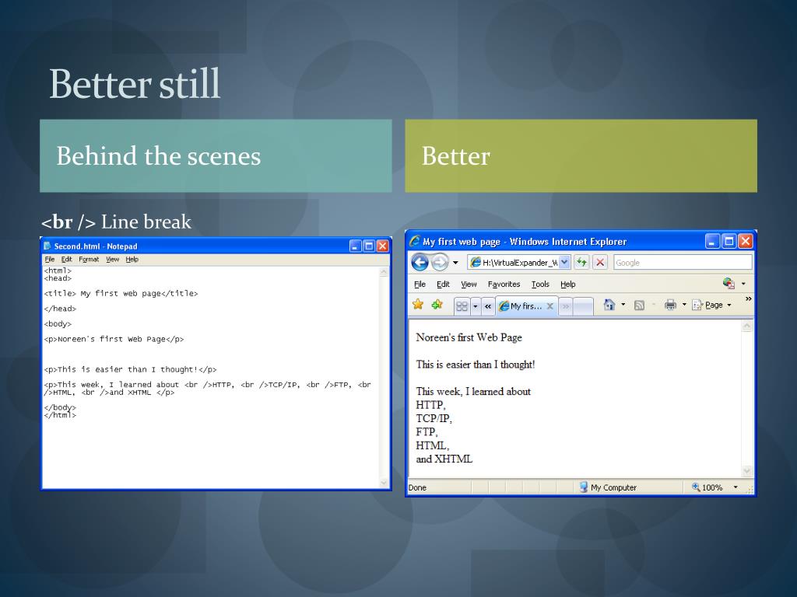Open Favorites Center star icon
Viewport: 797px width, 597px height.
pos(418,305)
